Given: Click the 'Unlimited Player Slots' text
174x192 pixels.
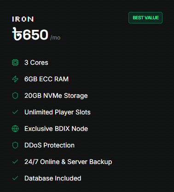Looking at the screenshot, I should coord(58,112).
